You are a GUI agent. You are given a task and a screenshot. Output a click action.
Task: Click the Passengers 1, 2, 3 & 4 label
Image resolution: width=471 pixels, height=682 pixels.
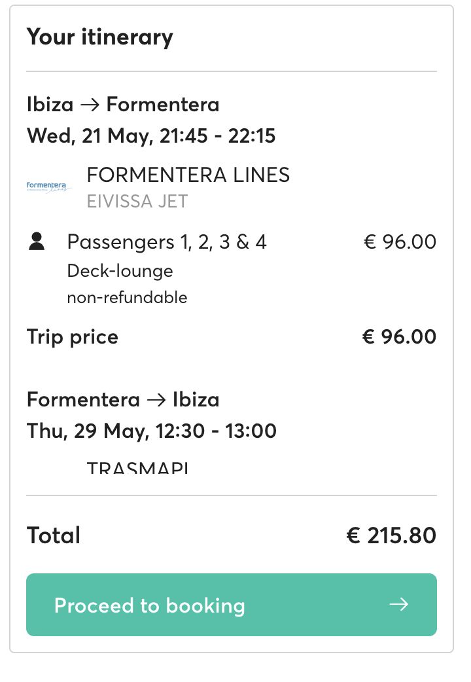click(x=167, y=242)
